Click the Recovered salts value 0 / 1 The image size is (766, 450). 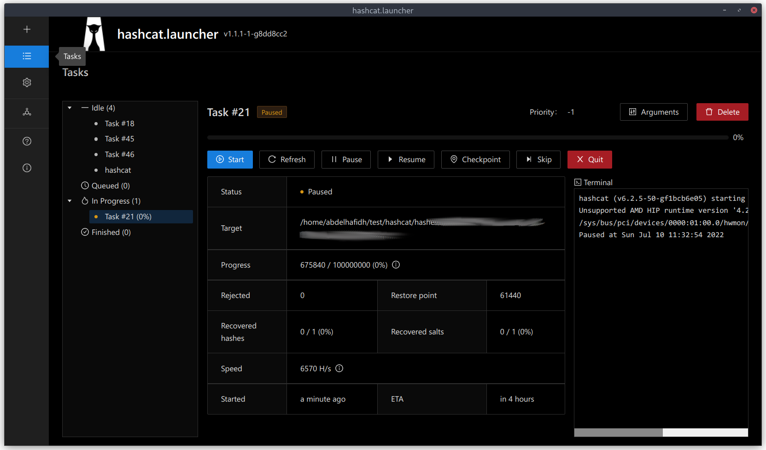point(516,332)
